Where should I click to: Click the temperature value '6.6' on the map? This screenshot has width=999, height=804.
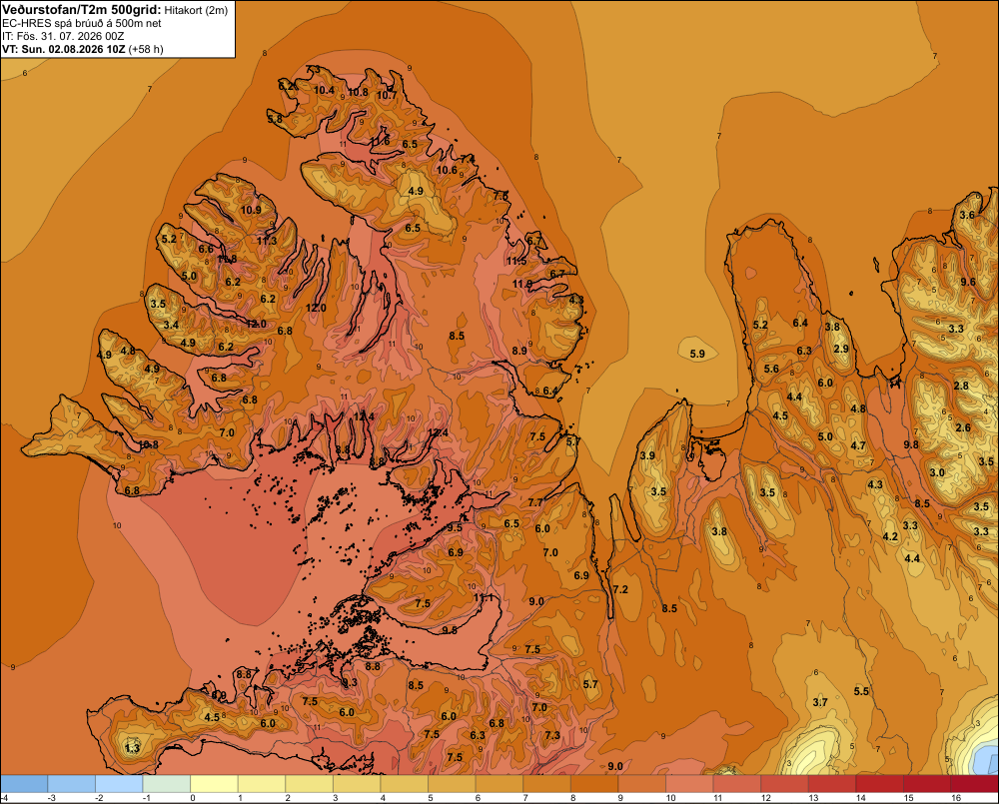point(206,249)
